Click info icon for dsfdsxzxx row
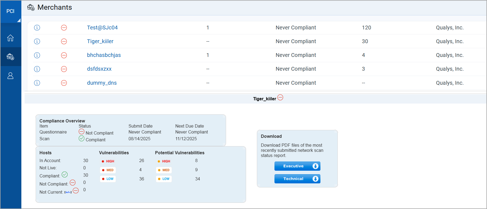 pyautogui.click(x=37, y=69)
